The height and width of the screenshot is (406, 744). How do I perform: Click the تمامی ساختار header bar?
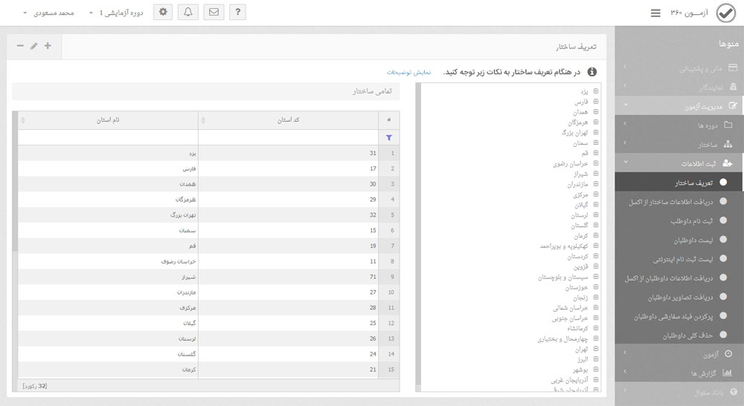pos(206,91)
